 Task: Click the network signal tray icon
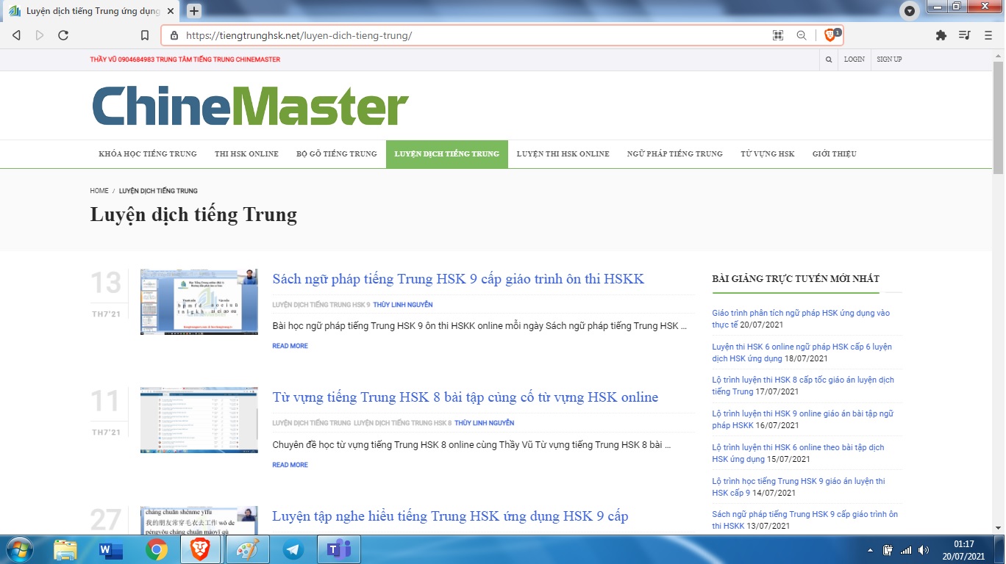[x=906, y=550]
